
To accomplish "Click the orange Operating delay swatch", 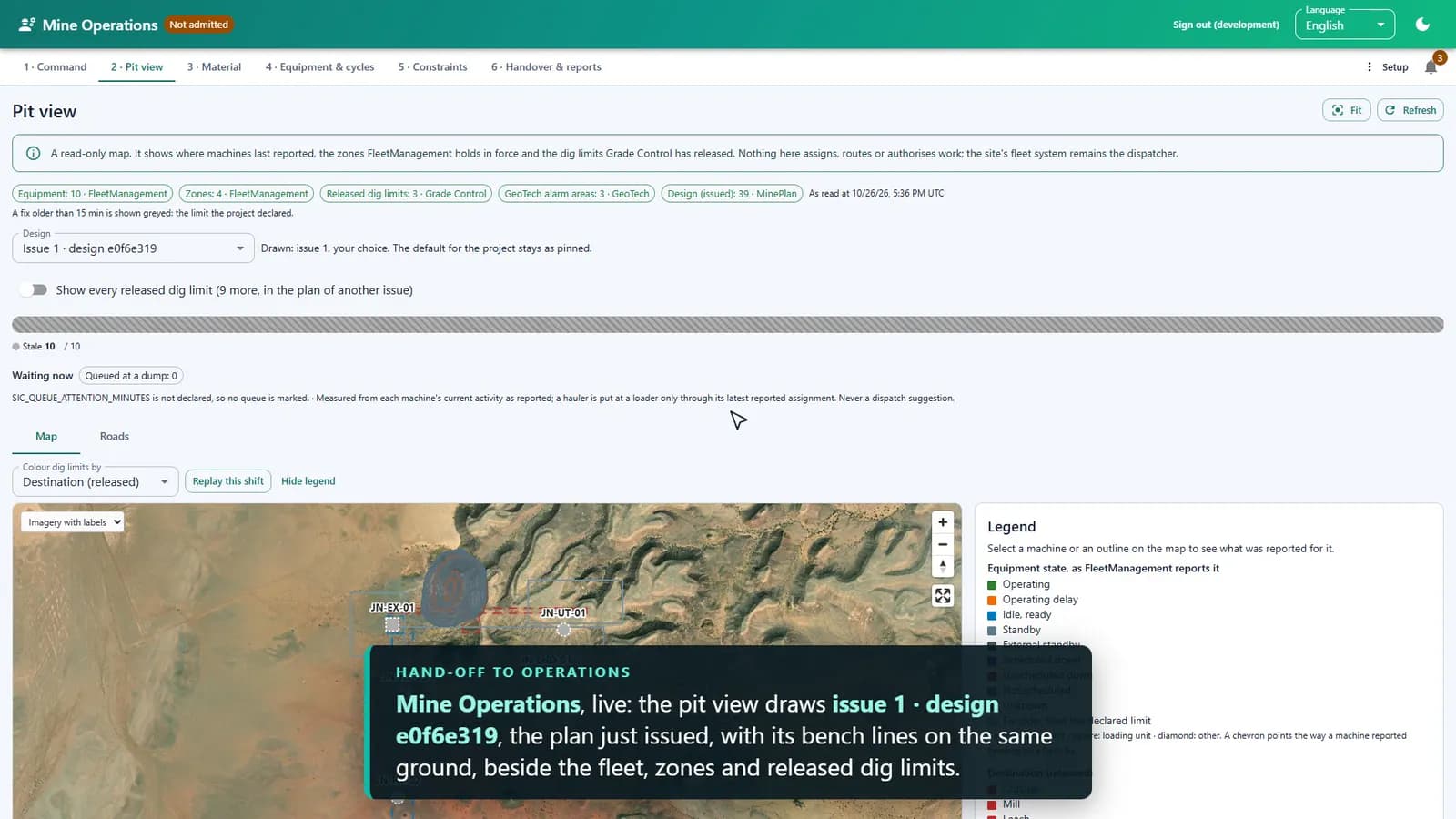I will (x=993, y=601).
